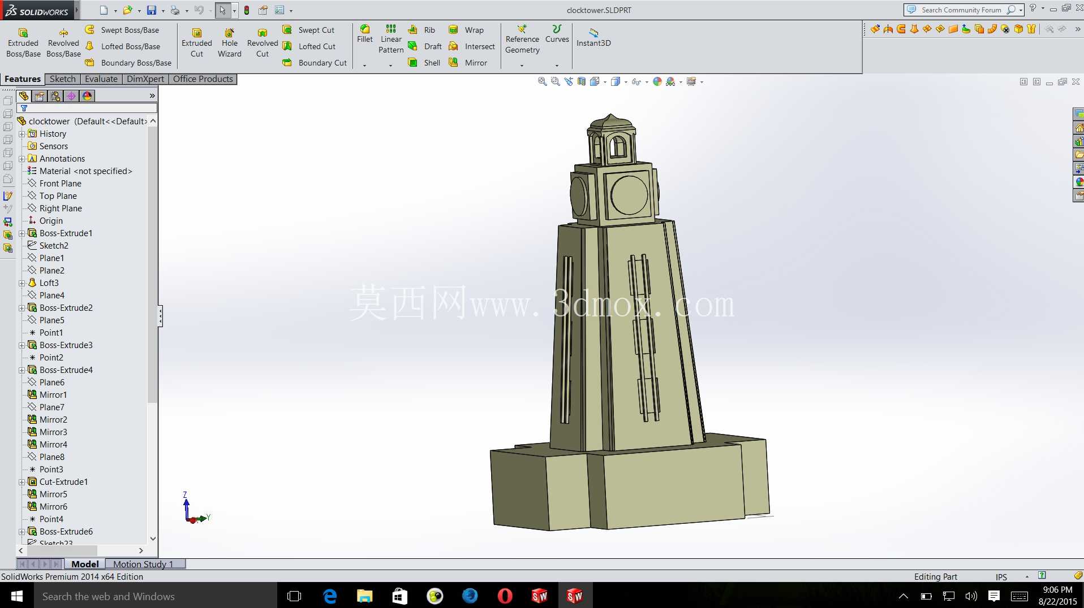Click the Mirror feature tool
Viewport: 1084px width, 608px height.
click(x=468, y=63)
